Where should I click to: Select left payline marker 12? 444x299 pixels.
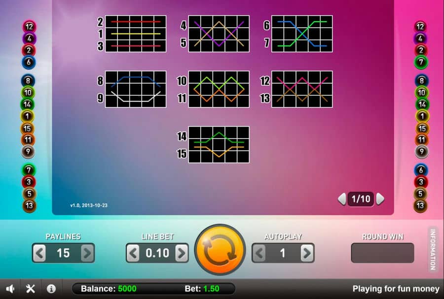click(x=29, y=27)
